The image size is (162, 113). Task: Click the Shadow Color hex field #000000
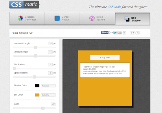pos(48,86)
